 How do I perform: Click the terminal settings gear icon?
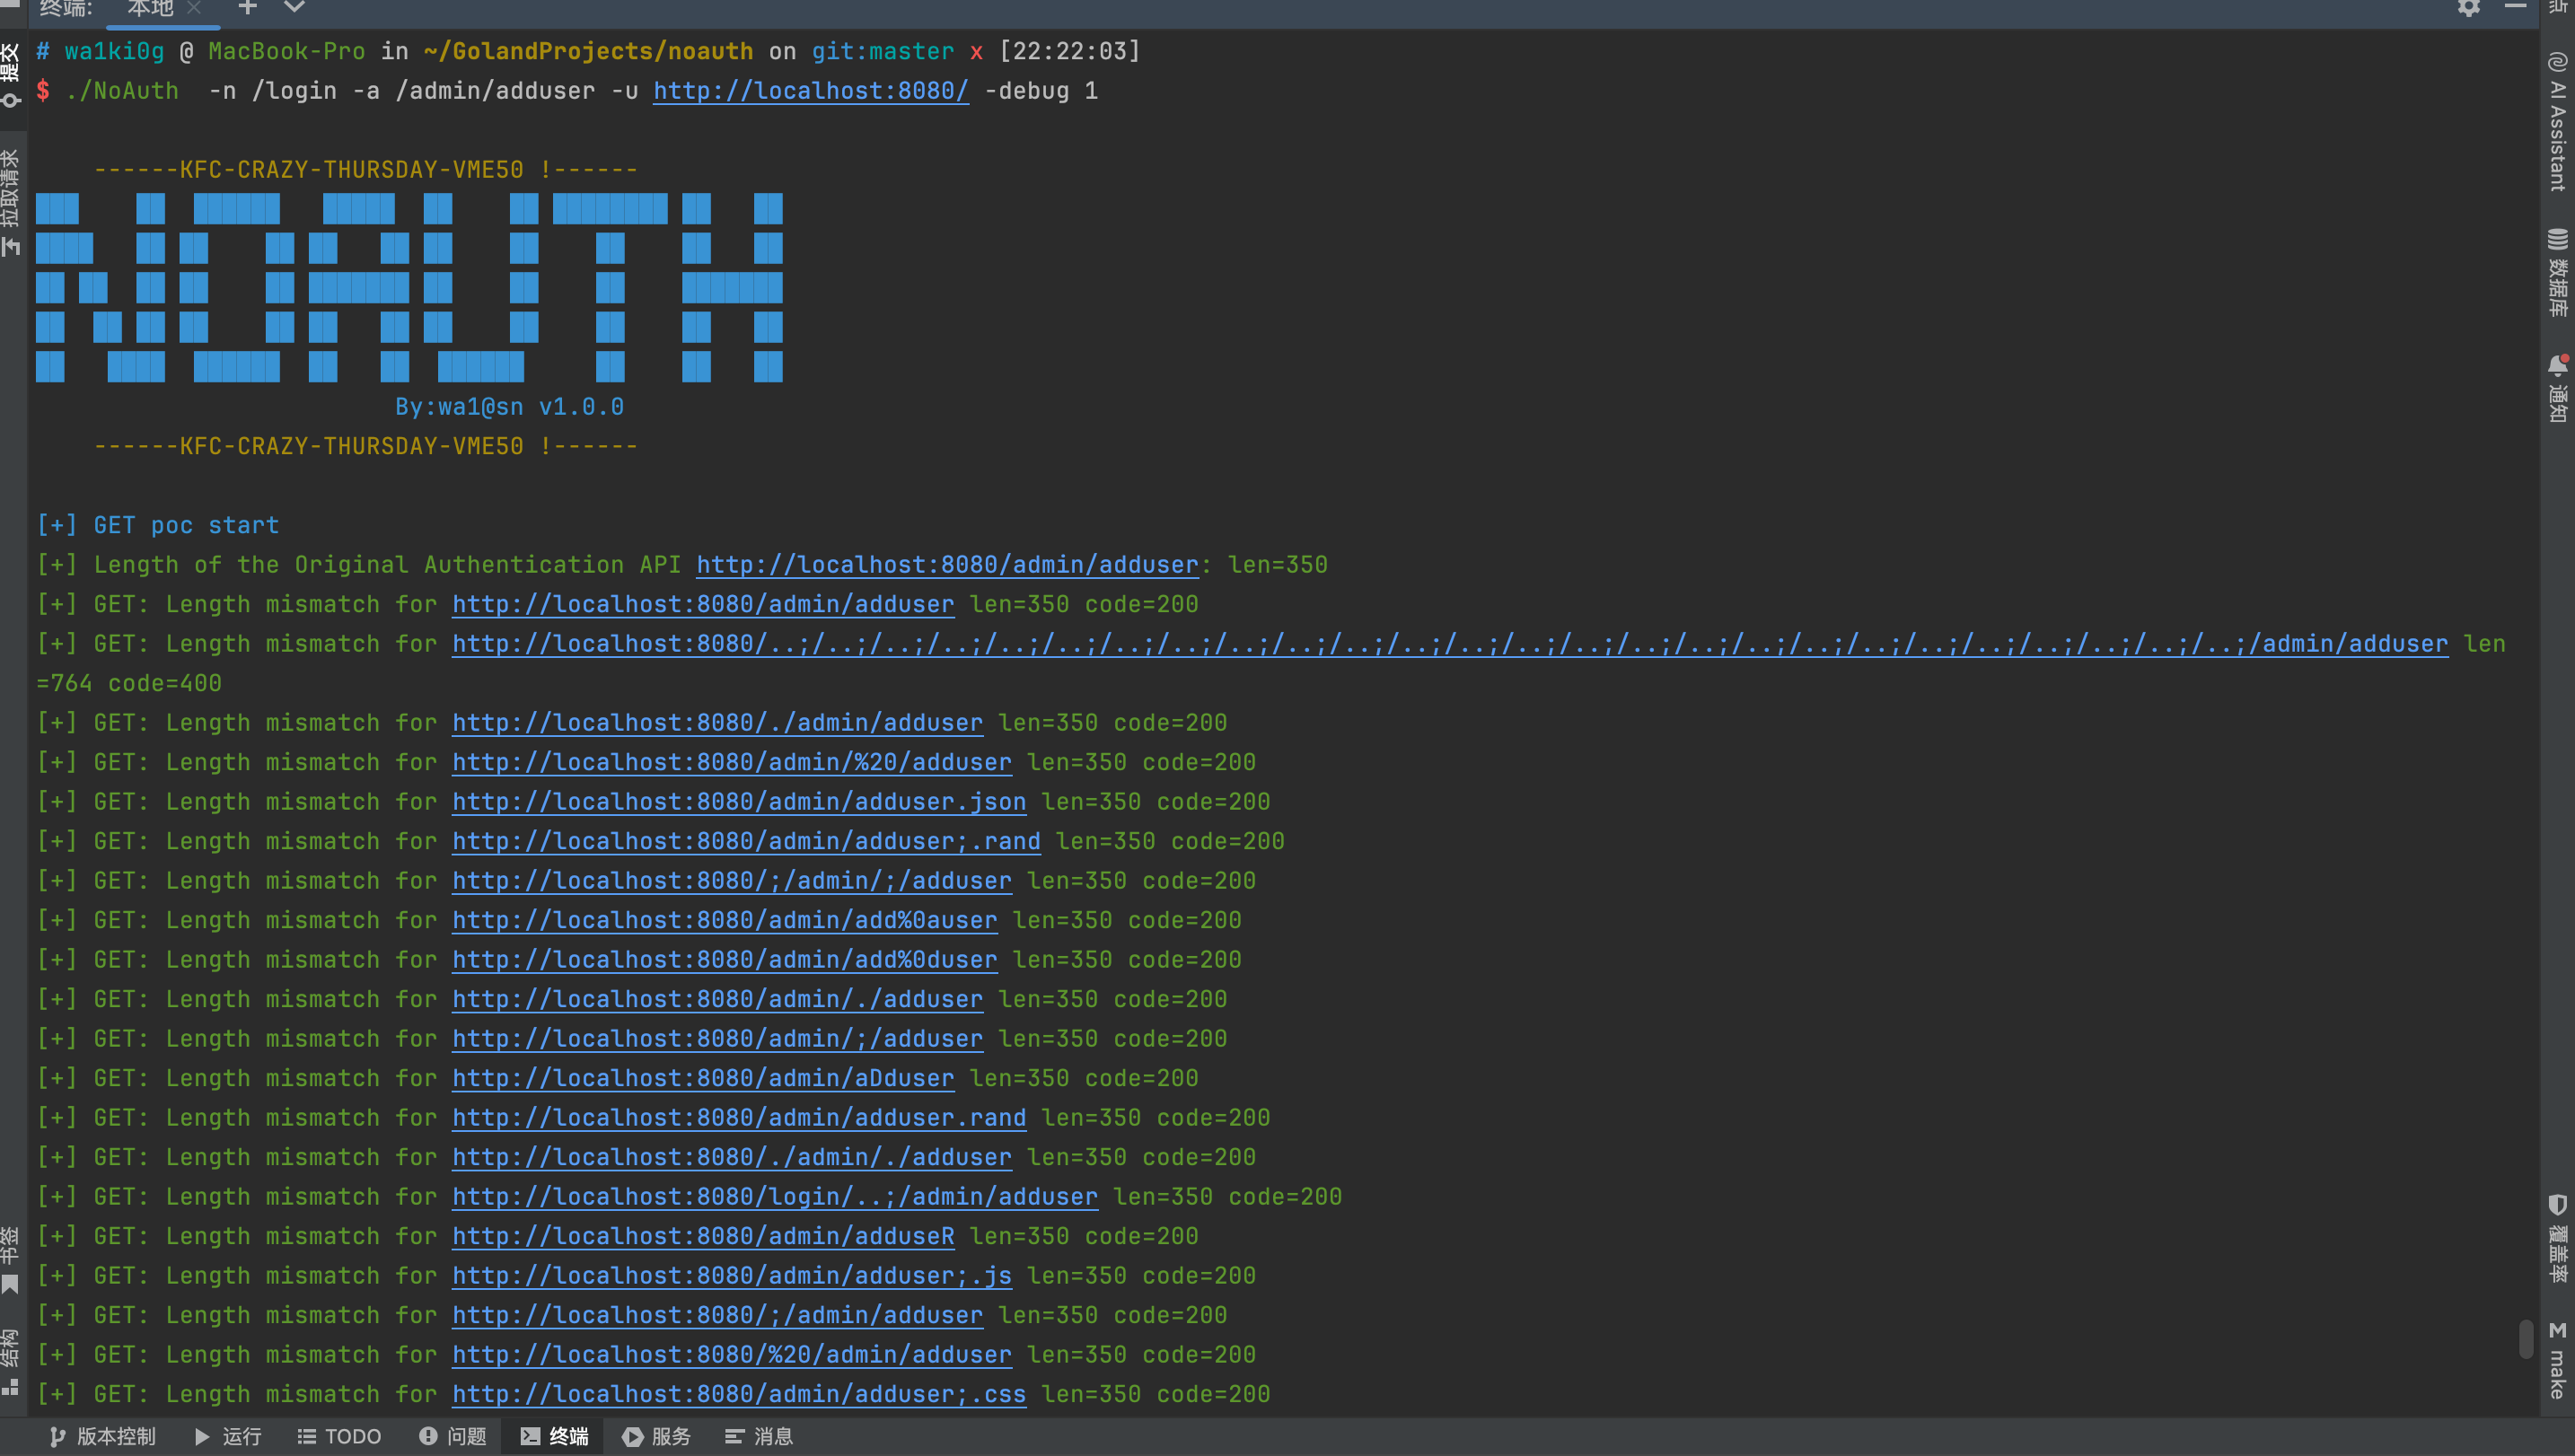click(2468, 8)
